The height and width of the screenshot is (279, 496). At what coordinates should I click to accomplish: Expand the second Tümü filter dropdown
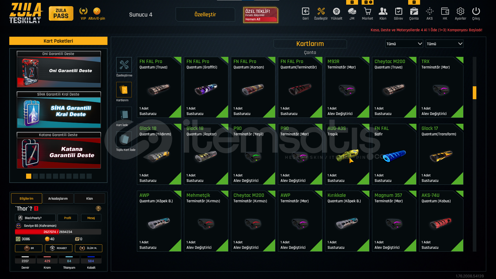coord(444,44)
